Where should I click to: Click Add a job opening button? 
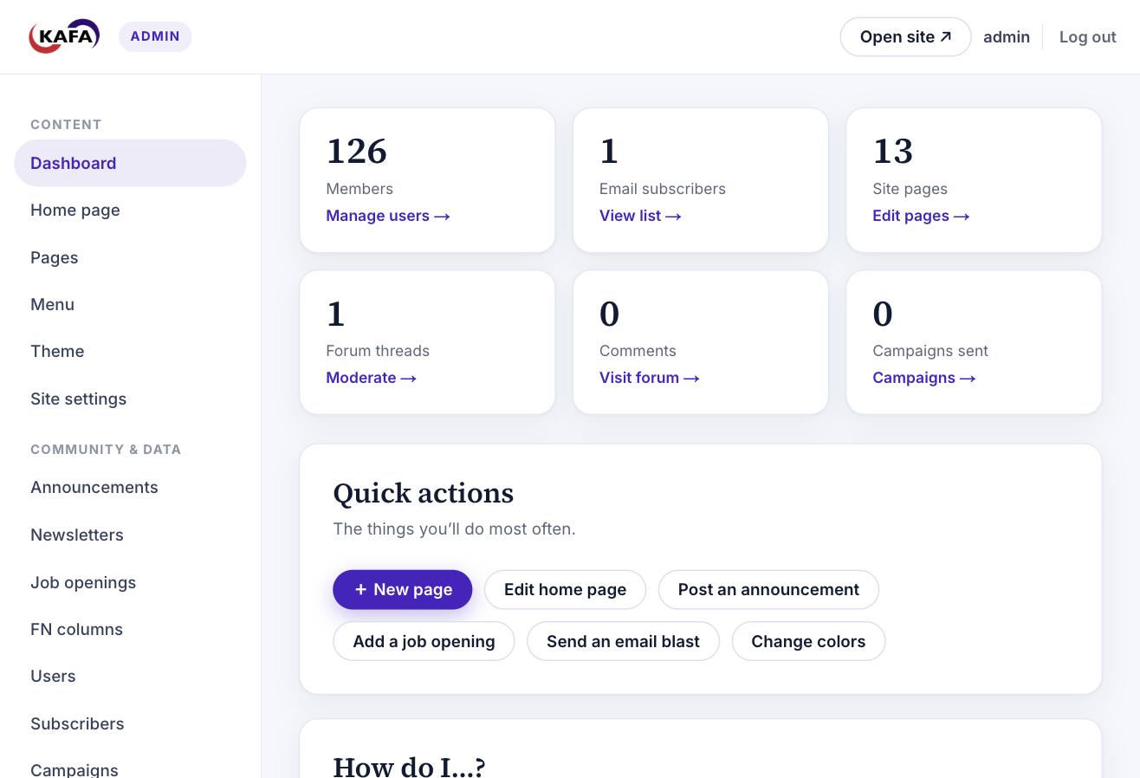tap(424, 641)
